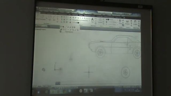171x96 pixels.
Task: Click the search field in title bar
Action: click(x=105, y=13)
